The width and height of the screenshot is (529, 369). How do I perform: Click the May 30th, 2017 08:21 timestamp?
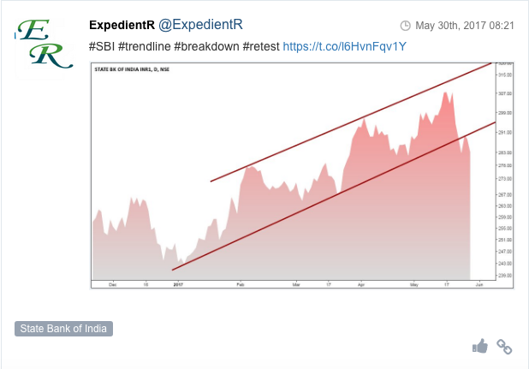(x=465, y=26)
